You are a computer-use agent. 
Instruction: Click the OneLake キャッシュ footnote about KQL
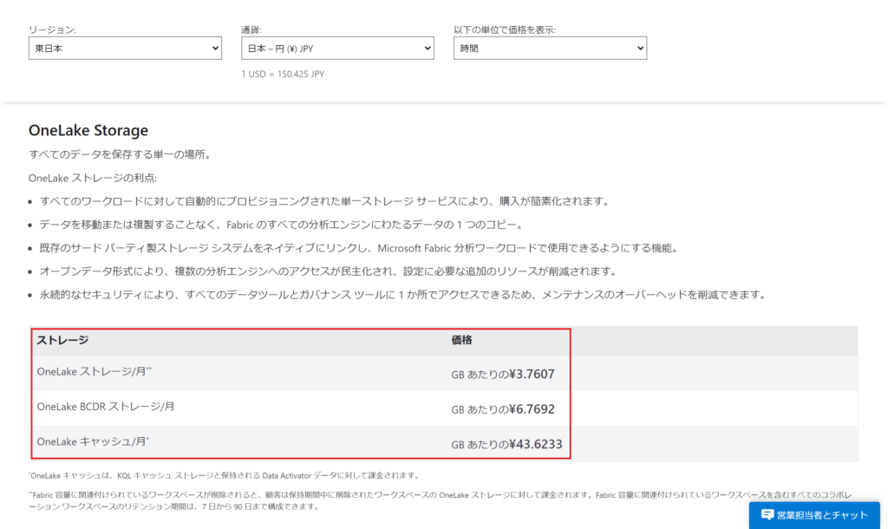point(224,475)
